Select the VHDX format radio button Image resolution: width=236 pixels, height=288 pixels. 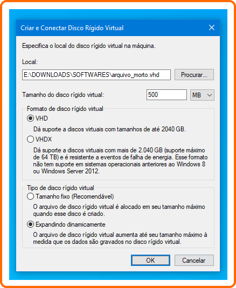pyautogui.click(x=30, y=139)
